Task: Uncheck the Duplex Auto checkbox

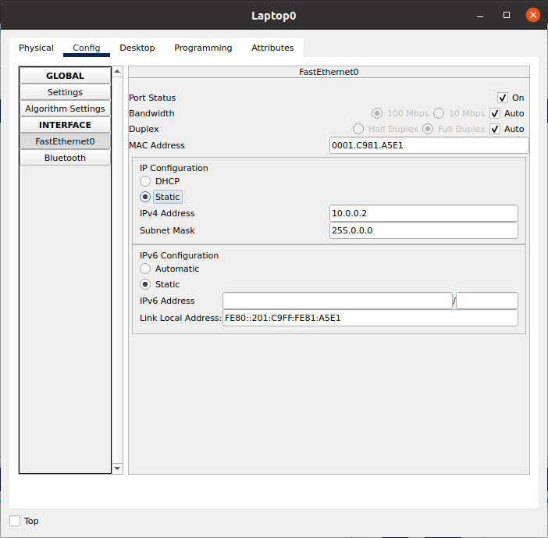Action: (495, 129)
